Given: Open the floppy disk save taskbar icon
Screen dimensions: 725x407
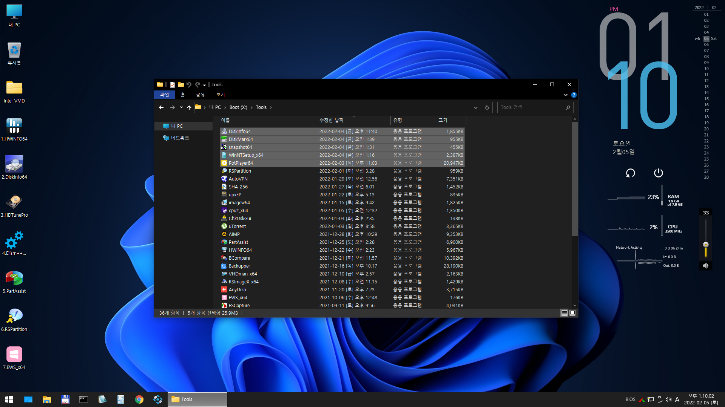Looking at the screenshot, I should (x=65, y=399).
